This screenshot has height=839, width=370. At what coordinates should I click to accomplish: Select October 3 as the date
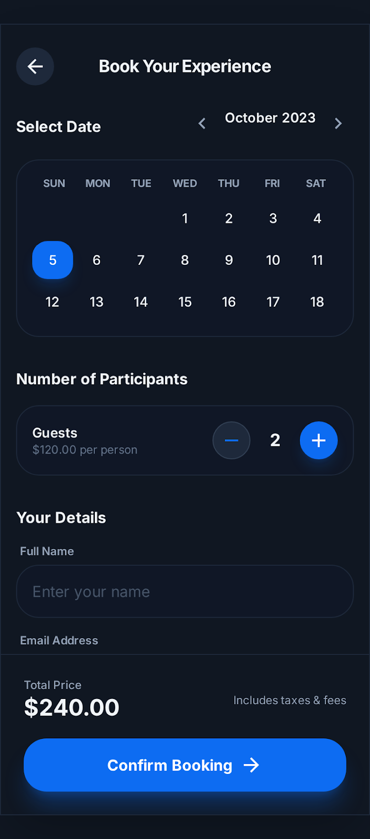273,219
